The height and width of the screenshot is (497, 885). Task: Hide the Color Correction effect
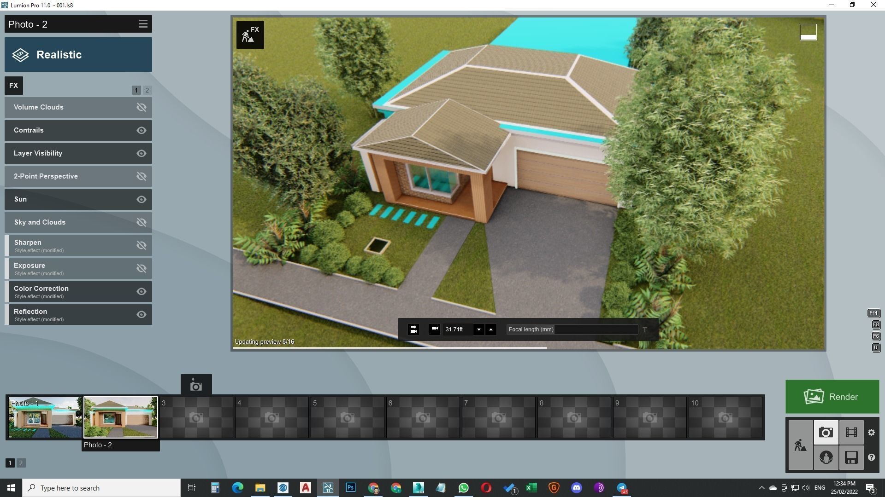[x=142, y=291]
